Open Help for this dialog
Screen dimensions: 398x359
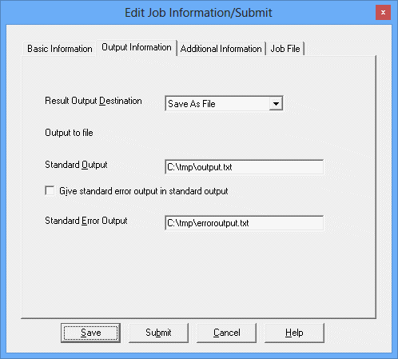pos(294,333)
